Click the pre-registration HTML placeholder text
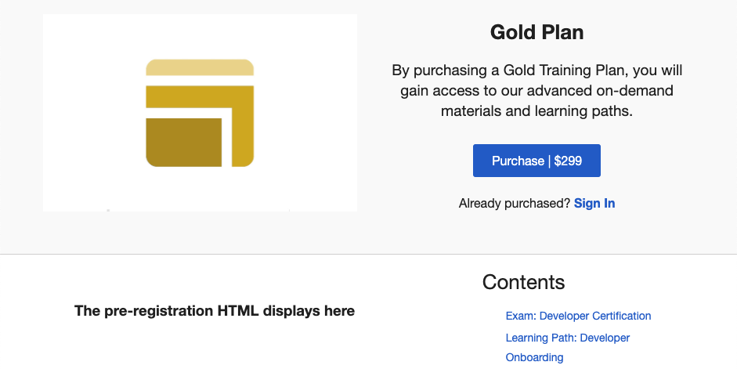The width and height of the screenshot is (737, 369). [215, 311]
